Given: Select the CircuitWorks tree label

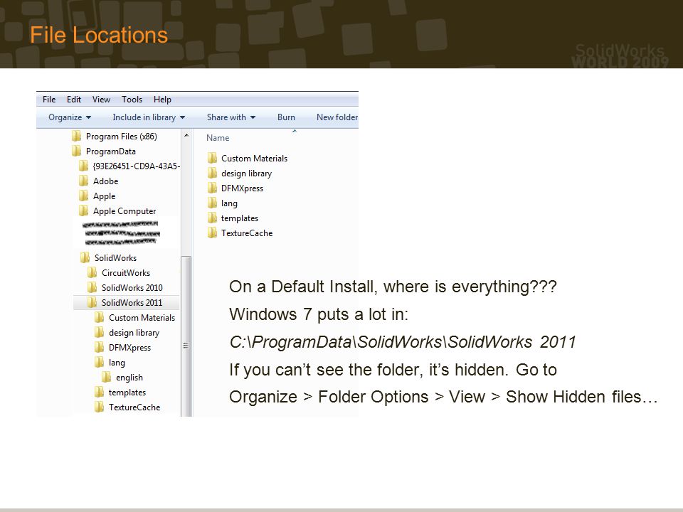Looking at the screenshot, I should pos(126,273).
